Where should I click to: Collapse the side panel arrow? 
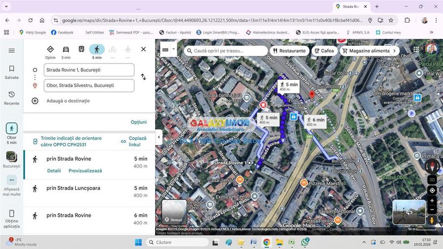(159, 137)
